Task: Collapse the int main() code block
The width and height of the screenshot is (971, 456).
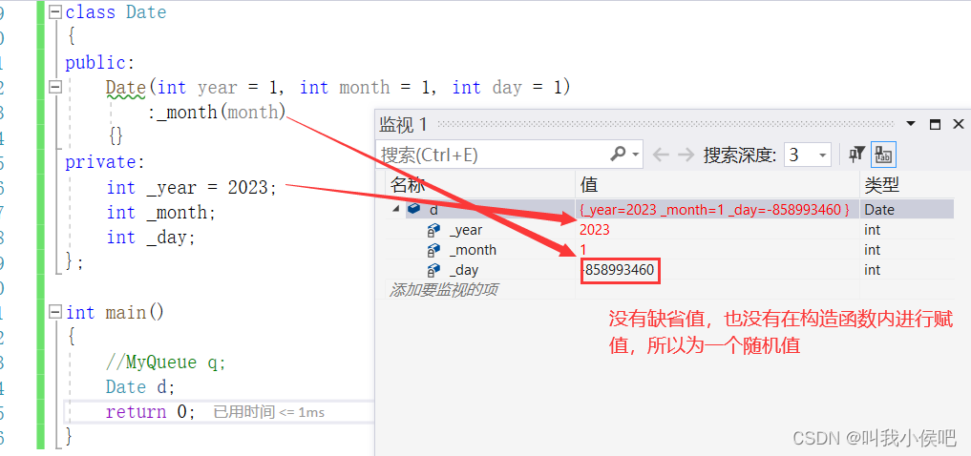Action: [x=55, y=311]
